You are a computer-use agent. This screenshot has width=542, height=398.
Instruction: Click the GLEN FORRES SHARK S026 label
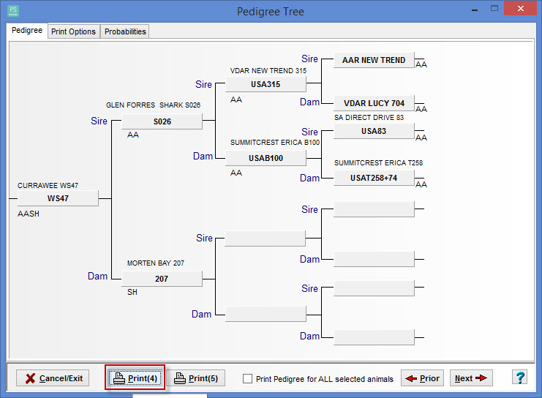coord(153,105)
